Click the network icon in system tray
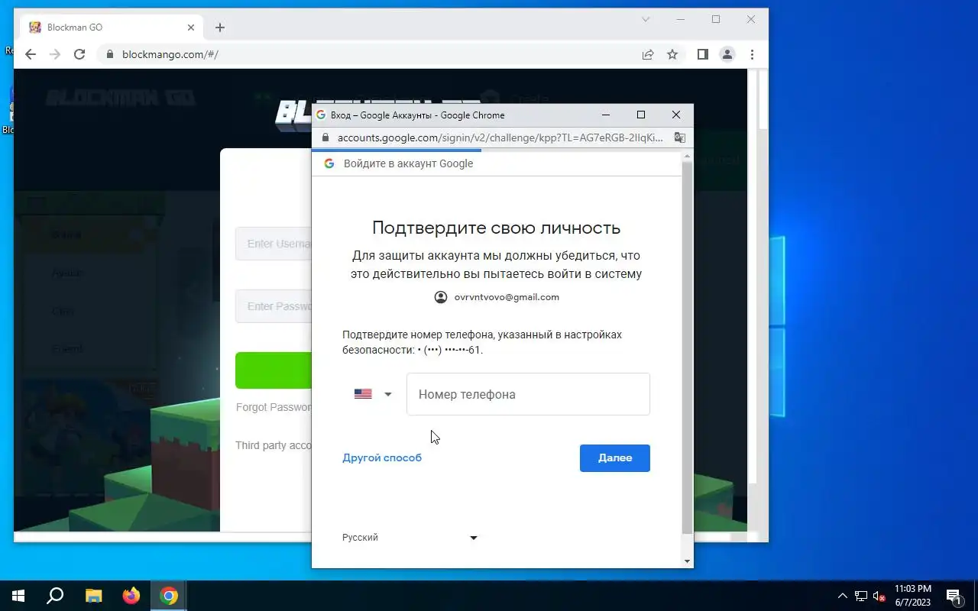This screenshot has width=978, height=611. 861,596
